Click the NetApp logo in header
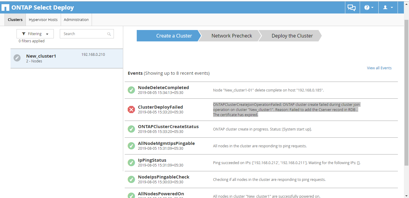Viewport: 409px width, 198px height. [5, 7]
